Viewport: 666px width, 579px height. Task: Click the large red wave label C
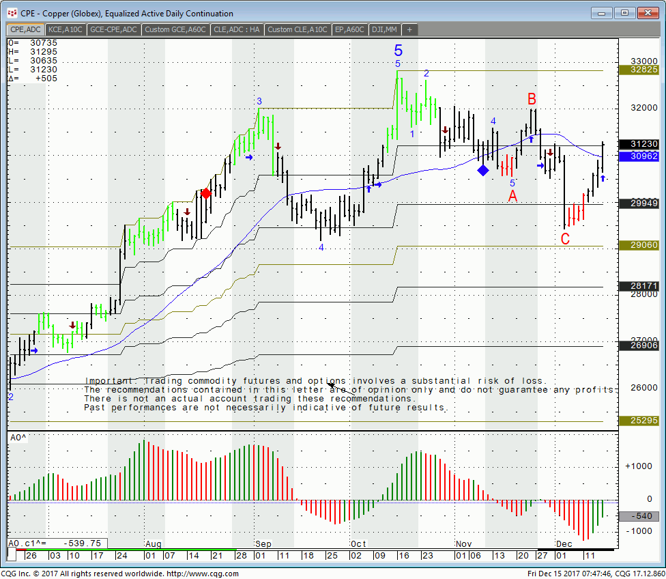coord(565,239)
